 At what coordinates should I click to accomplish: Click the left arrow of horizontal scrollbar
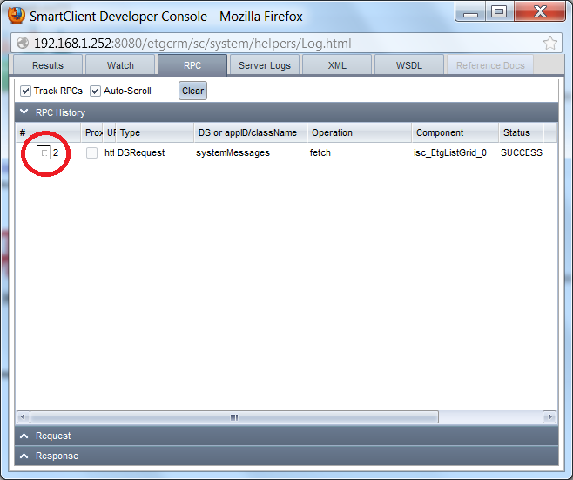coord(24,417)
